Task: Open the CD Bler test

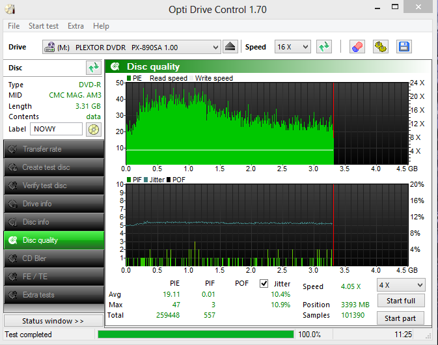Action: tap(54, 258)
